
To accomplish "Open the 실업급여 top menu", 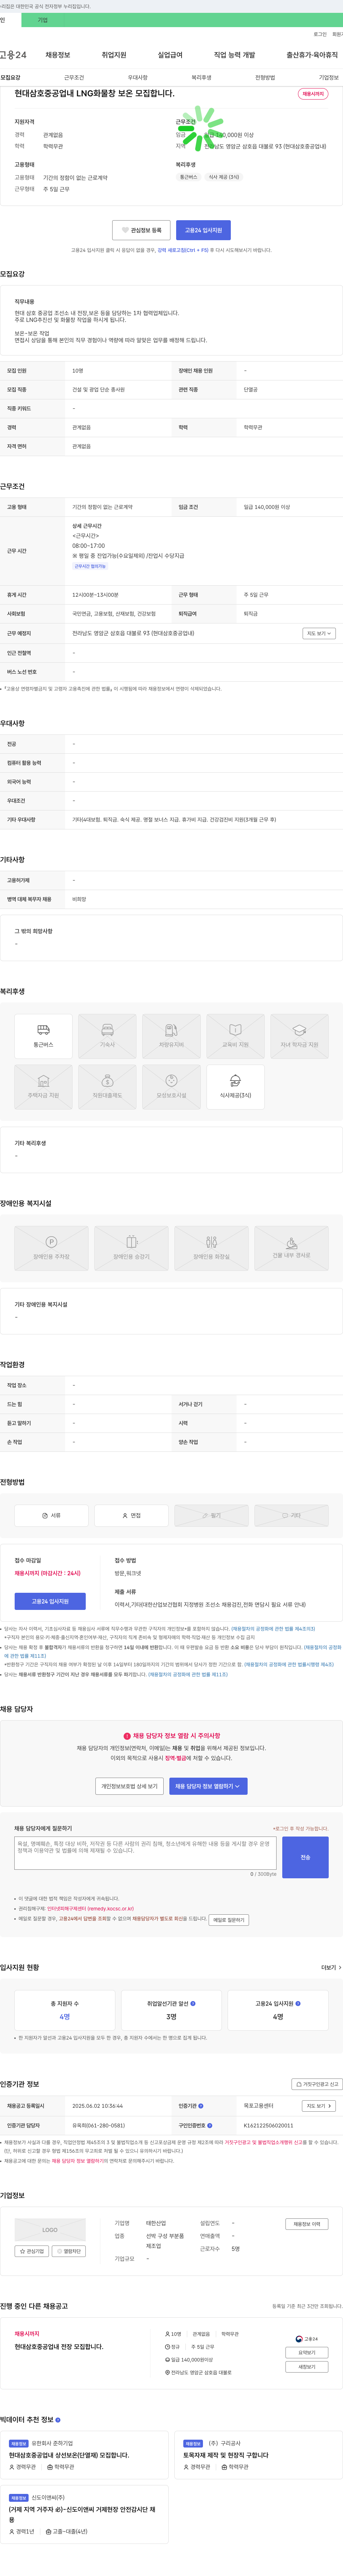I will coord(170,55).
